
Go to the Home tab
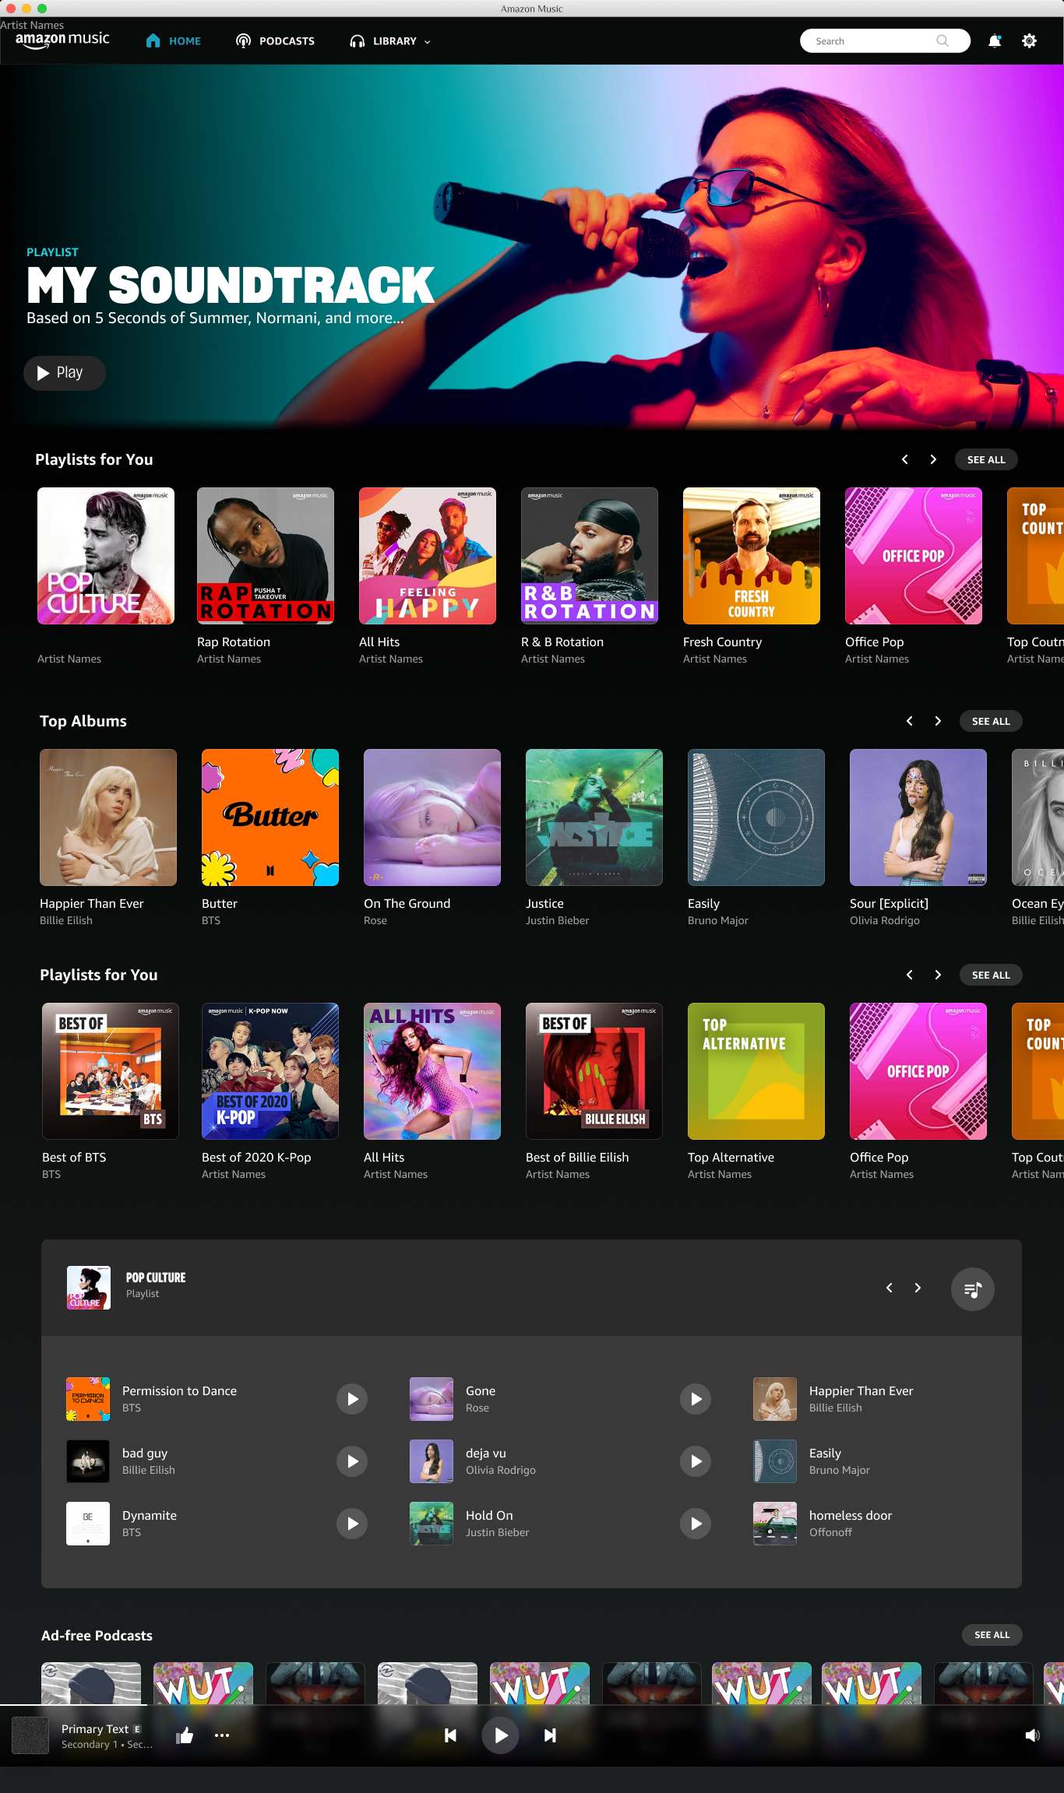[x=174, y=41]
